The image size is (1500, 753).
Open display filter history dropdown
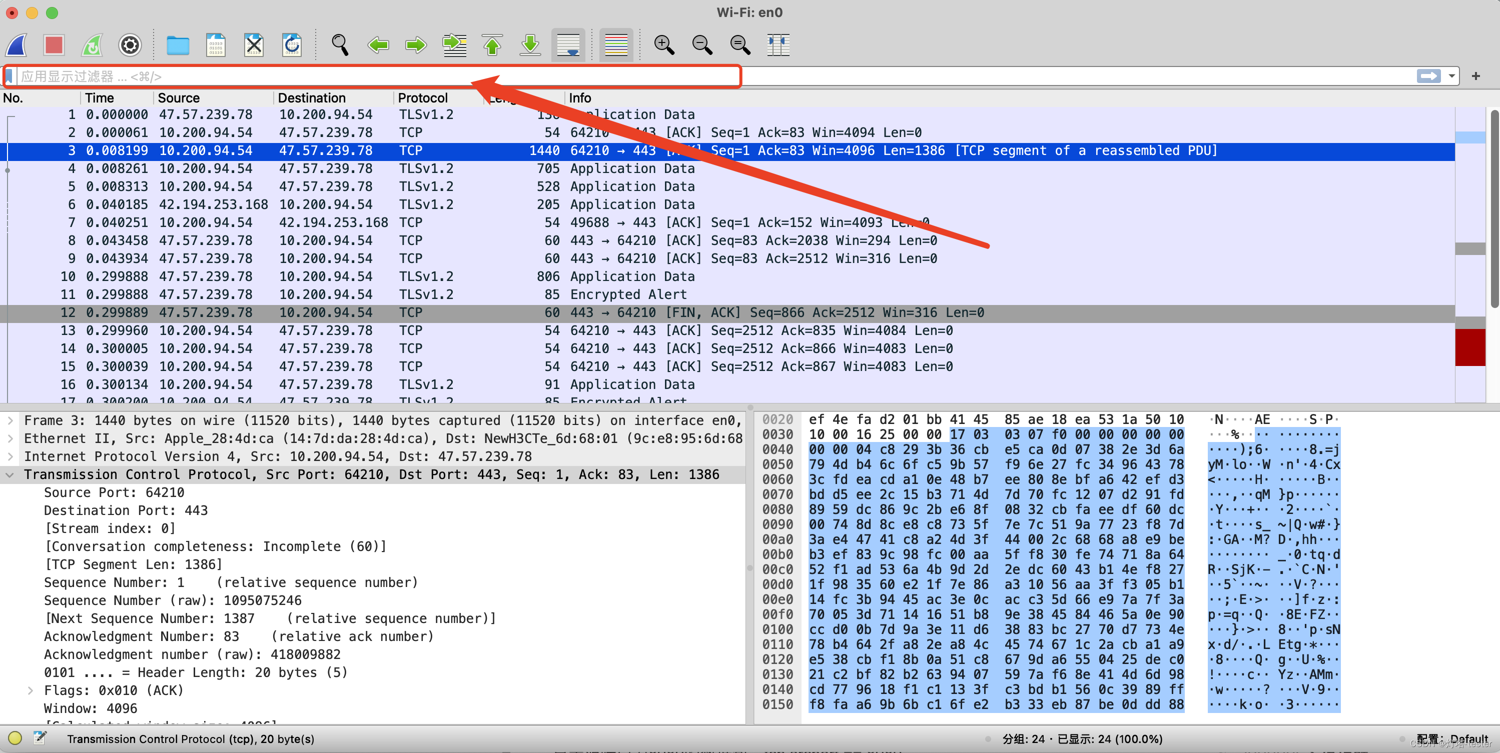click(1452, 76)
